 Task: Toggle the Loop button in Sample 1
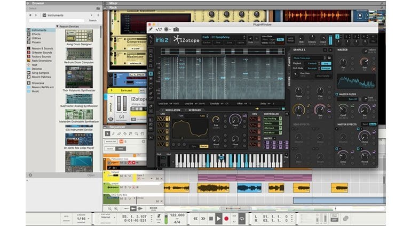tap(326, 63)
